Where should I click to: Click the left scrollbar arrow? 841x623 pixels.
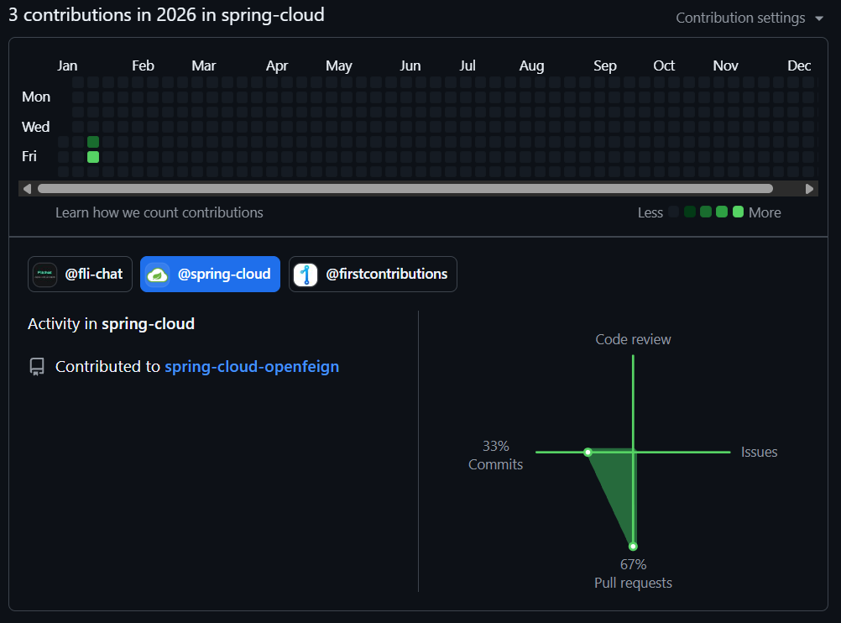[27, 189]
